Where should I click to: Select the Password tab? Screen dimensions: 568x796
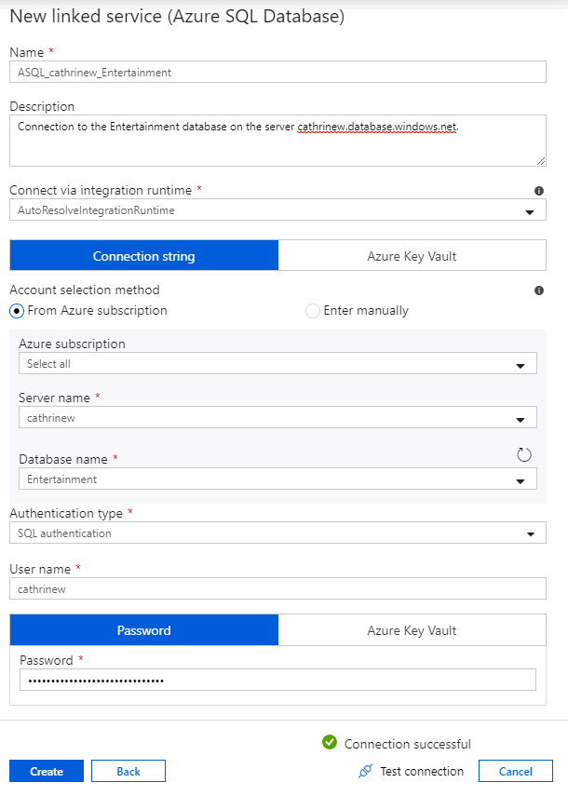143,629
